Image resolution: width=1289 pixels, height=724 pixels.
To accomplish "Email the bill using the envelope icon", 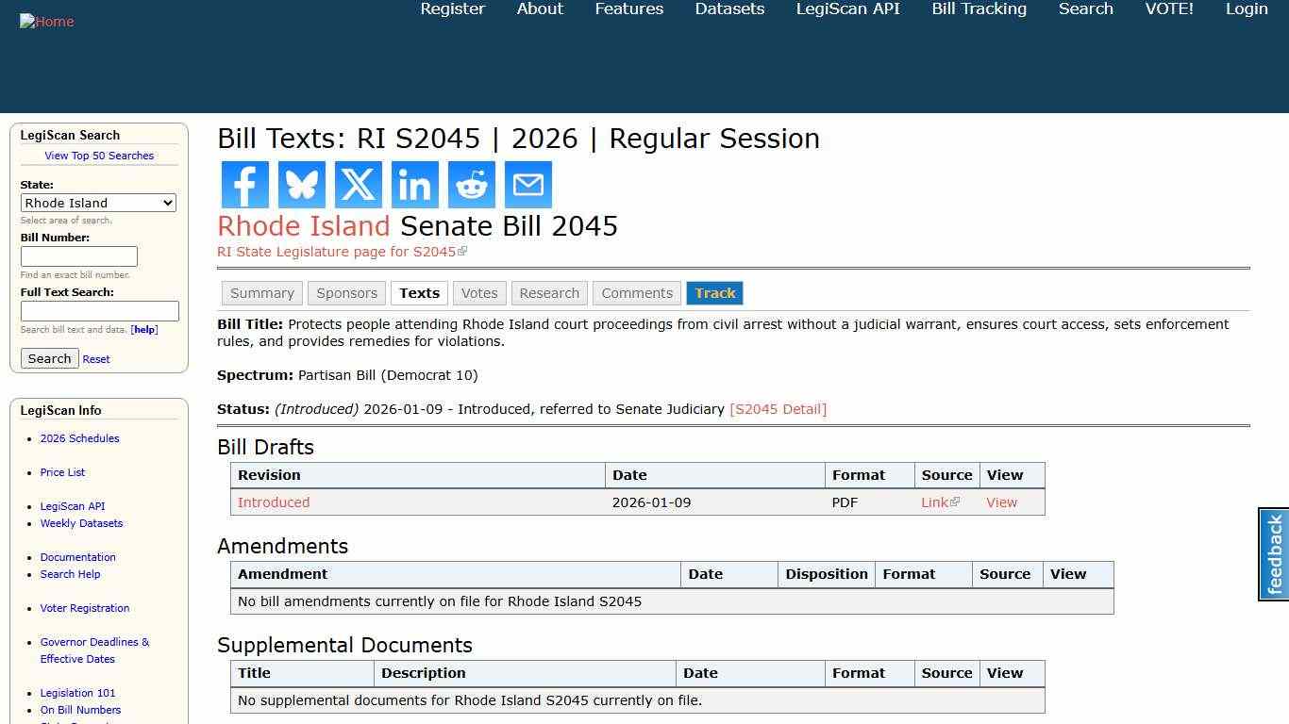I will point(527,184).
